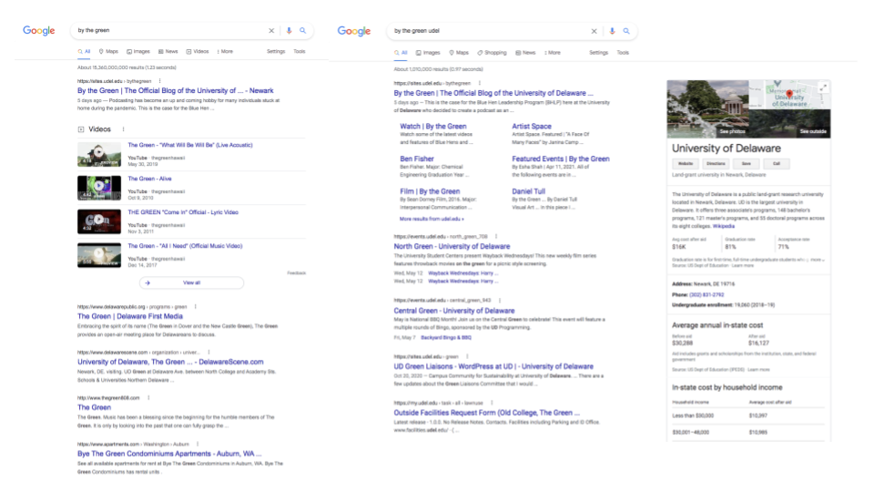
Task: Play 'The Green - Alive' video thumbnail
Action: coord(99,188)
